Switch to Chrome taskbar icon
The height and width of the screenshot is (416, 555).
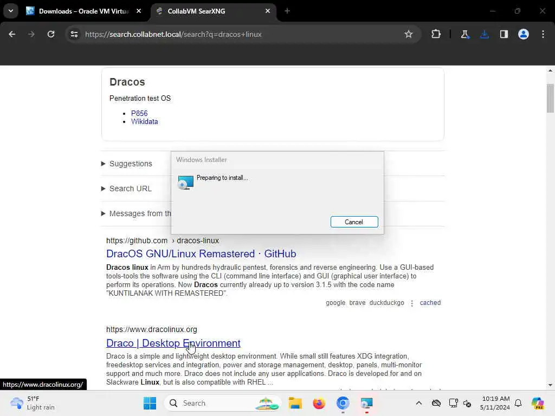pos(343,403)
